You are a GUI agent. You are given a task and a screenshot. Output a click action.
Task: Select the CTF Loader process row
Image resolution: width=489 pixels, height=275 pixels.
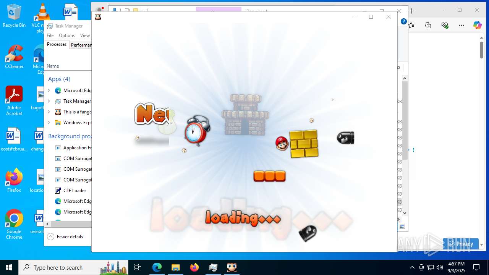68,191
